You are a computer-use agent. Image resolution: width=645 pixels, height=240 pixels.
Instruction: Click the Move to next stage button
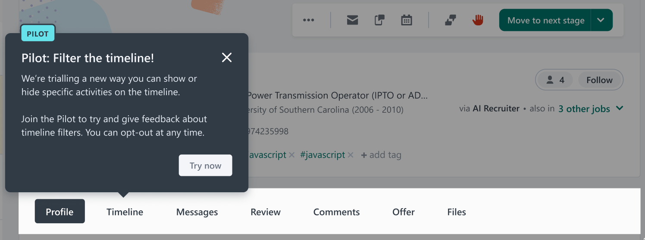click(545, 20)
